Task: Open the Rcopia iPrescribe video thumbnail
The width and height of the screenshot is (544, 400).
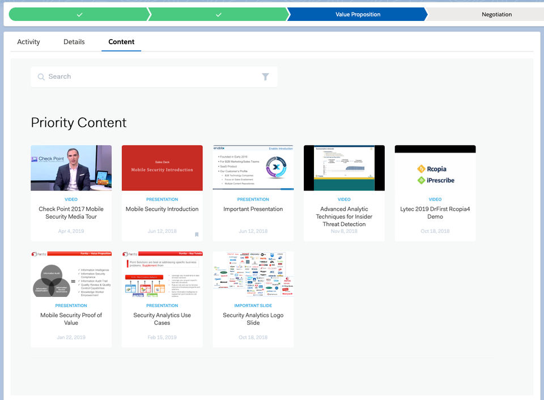Action: [x=435, y=168]
